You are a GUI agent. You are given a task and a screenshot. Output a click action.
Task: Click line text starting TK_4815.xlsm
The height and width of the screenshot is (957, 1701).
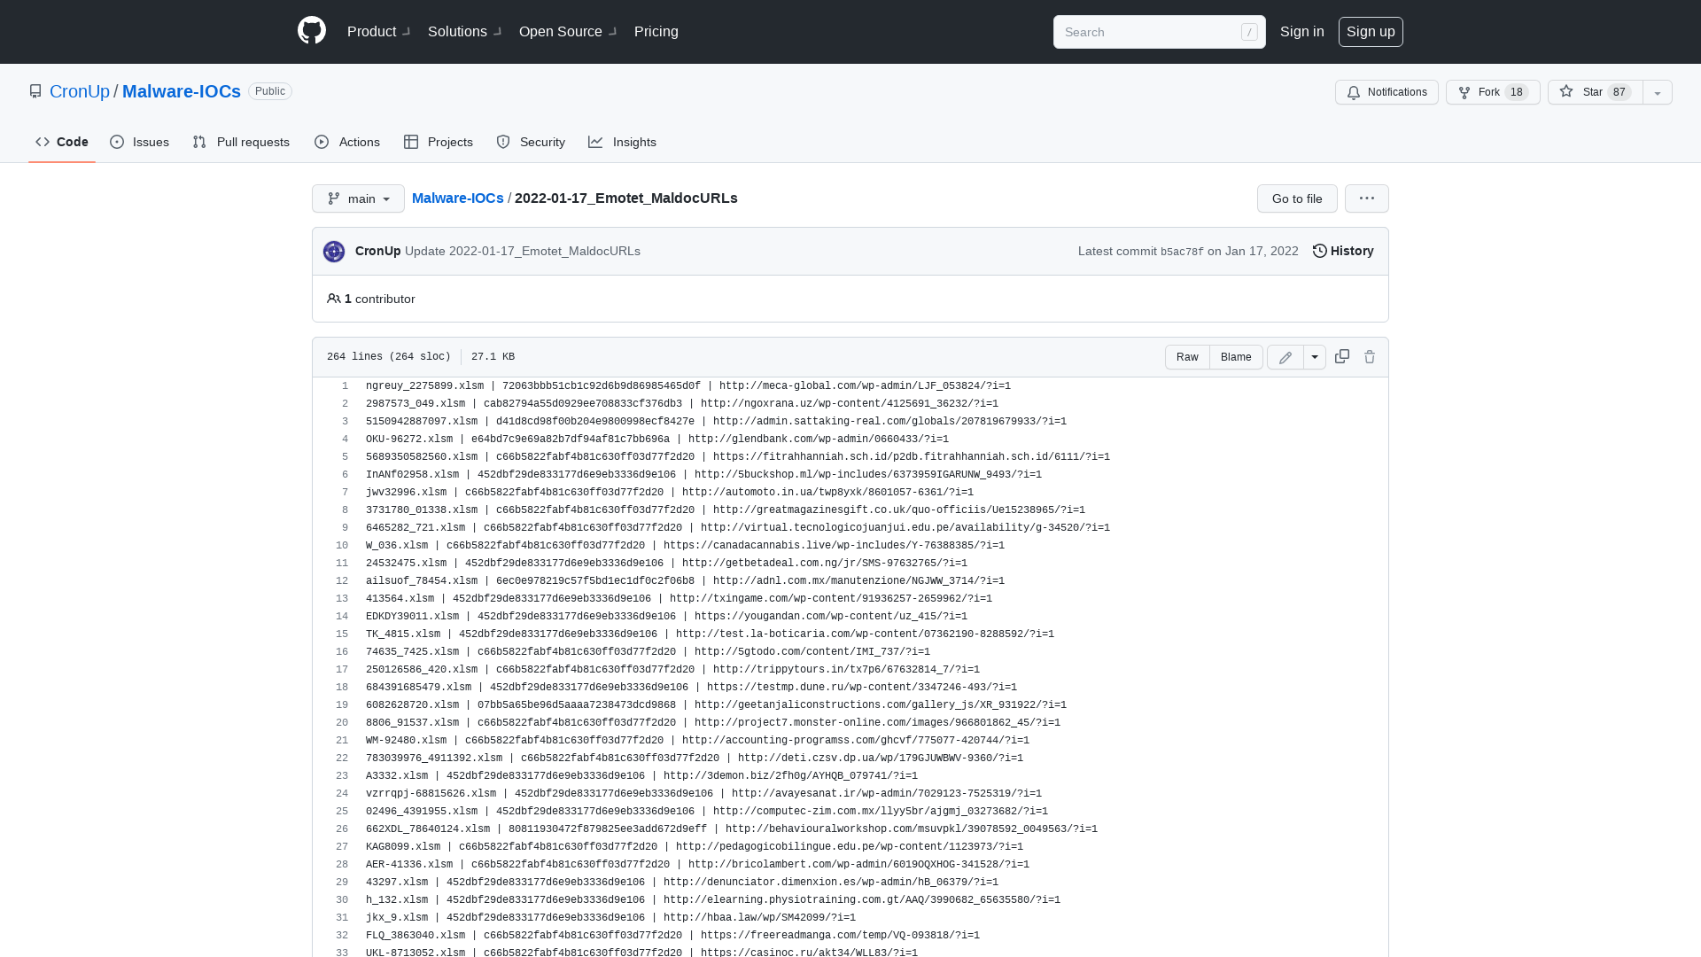point(710,634)
